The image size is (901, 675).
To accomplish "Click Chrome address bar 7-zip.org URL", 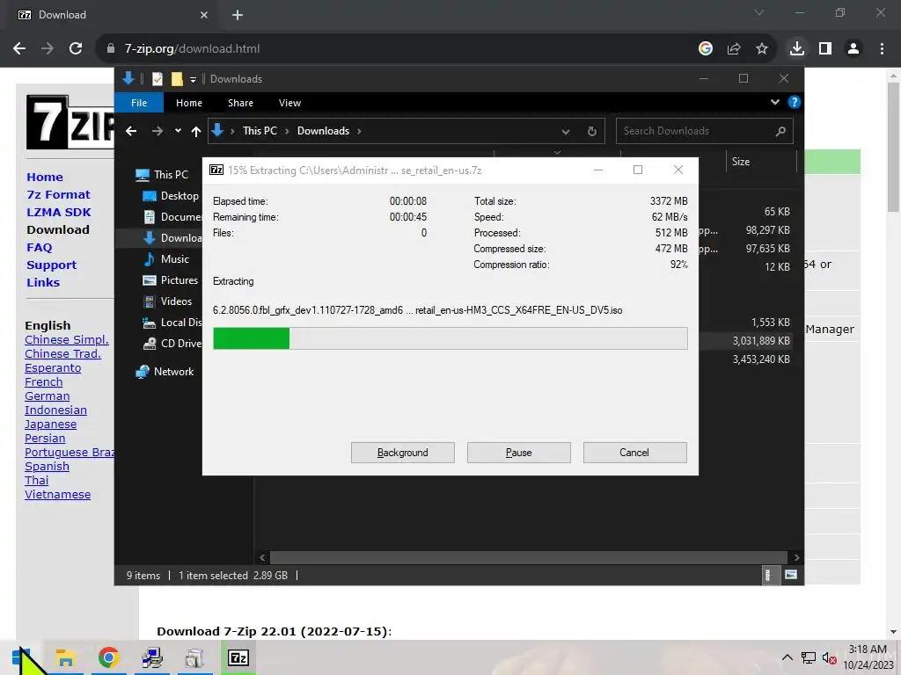I will pos(192,49).
